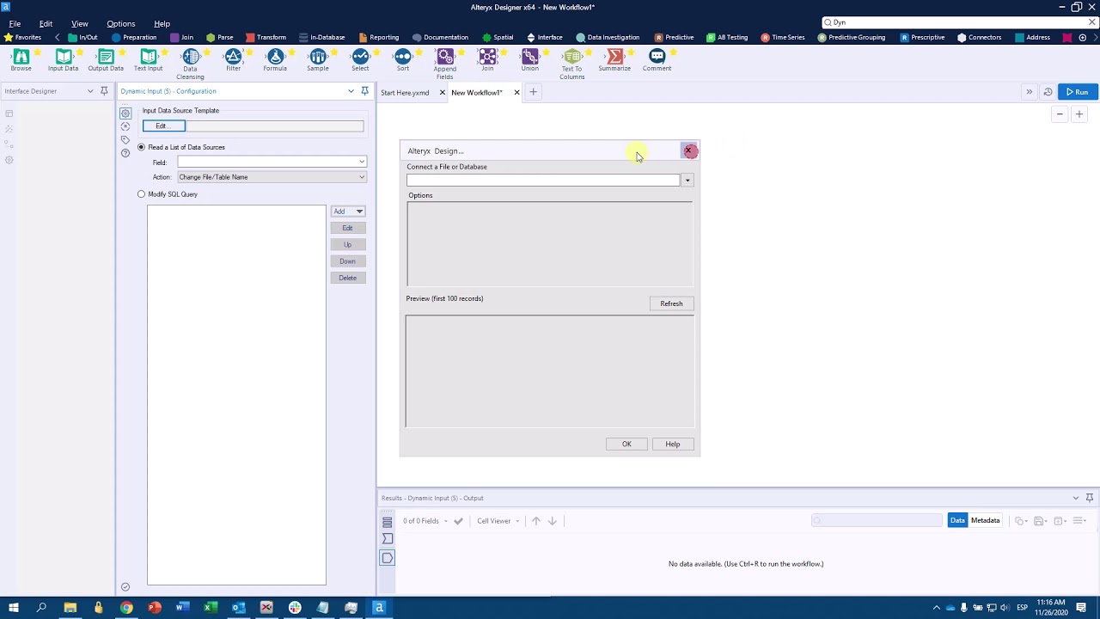The image size is (1100, 619).
Task: Zoom in canvas with plus icon
Action: coord(1079,114)
